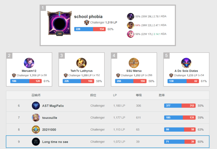Image resolution: width=217 pixels, height=149 pixels.
Task: Open the school phobia summoner name link
Action: (x=88, y=17)
